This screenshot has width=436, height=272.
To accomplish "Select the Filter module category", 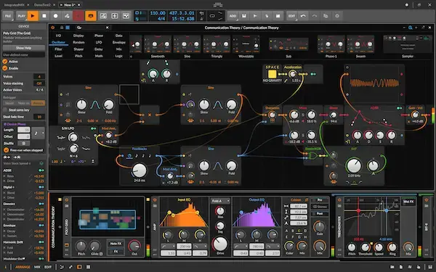I will 58,49.
